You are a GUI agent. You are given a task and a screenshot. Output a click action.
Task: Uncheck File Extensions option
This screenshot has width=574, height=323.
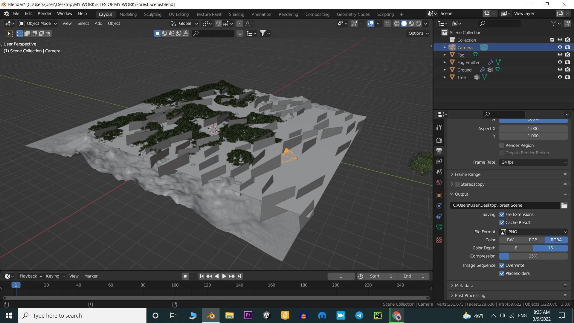coord(502,214)
